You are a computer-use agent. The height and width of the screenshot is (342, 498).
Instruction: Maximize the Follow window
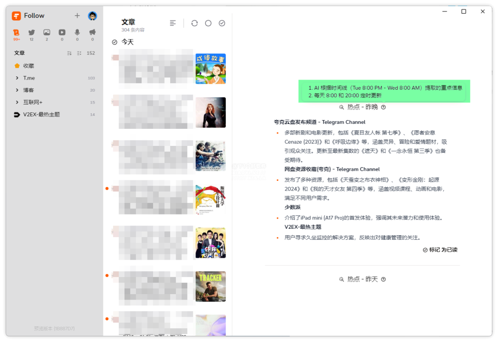(464, 12)
